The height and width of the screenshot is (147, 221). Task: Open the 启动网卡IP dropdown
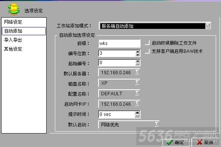click(138, 103)
